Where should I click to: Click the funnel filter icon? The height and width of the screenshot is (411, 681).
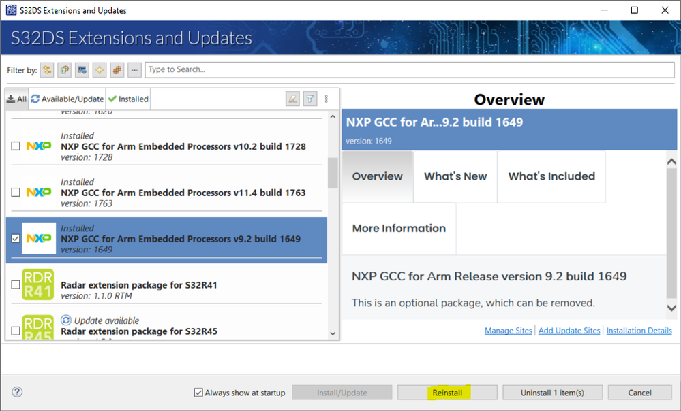tap(310, 99)
